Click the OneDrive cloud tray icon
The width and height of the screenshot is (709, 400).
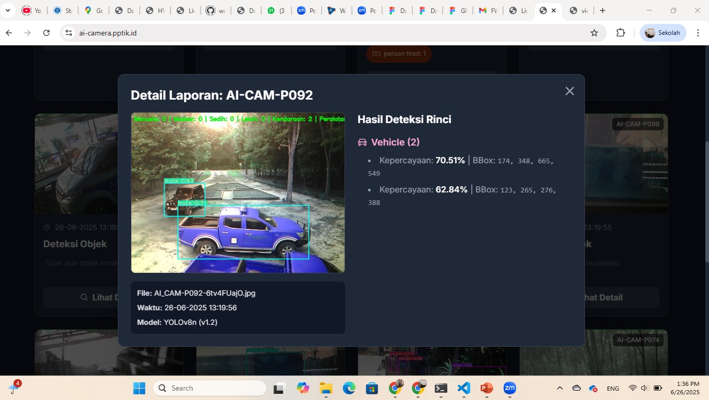pos(577,388)
